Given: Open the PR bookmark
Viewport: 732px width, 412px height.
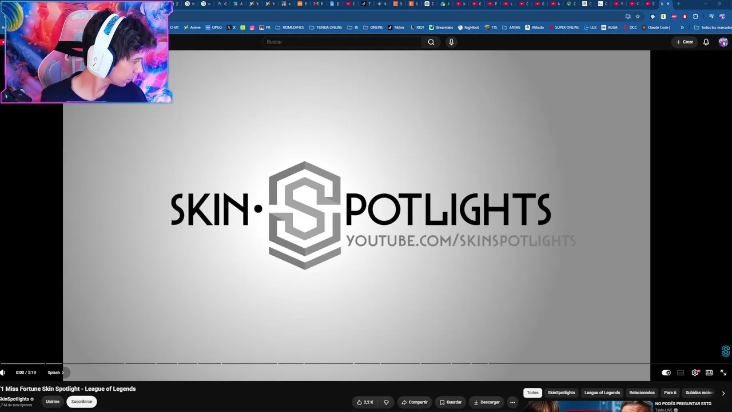Looking at the screenshot, I should point(265,27).
